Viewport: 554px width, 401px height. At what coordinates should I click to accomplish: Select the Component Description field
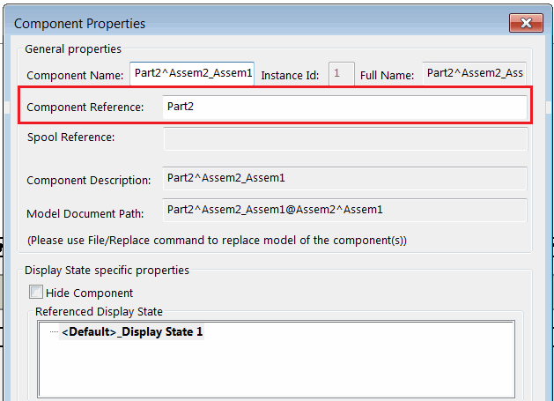point(344,179)
